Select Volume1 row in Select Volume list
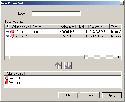 [63, 32]
